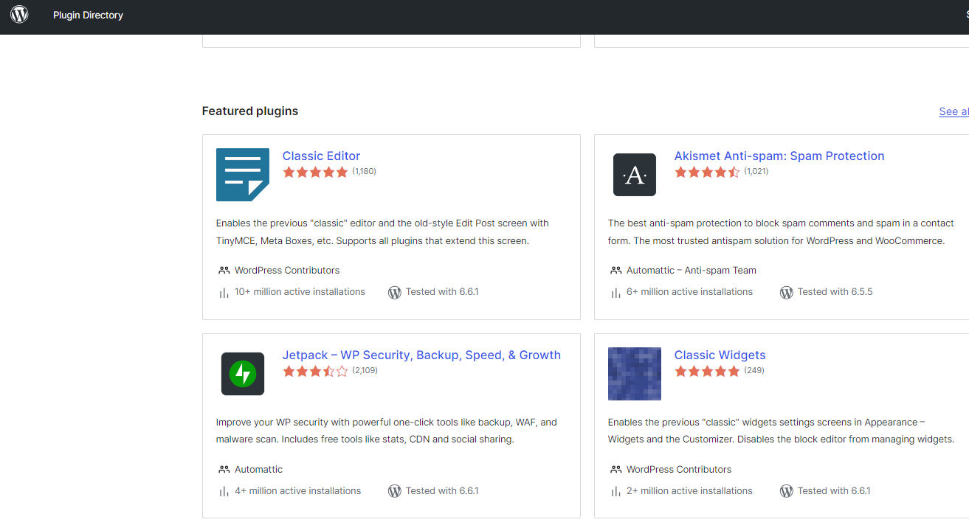This screenshot has width=969, height=528.
Task: Select the Akismet Anti-spam plugin icon
Action: click(x=634, y=175)
